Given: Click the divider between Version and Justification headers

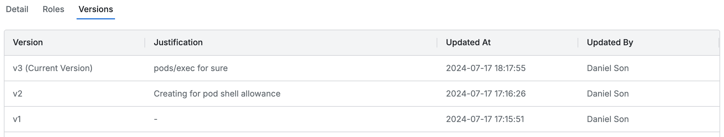Looking at the screenshot, I should click(145, 43).
